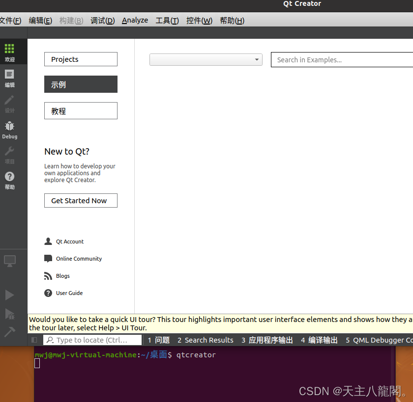This screenshot has width=413, height=402.
Task: Show the 4 编译输出 pane
Action: pyautogui.click(x=319, y=340)
